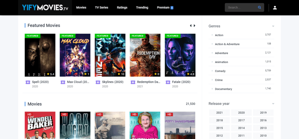The image size is (299, 139).
Task: Open the Max Cloud poster
Action: point(75,55)
